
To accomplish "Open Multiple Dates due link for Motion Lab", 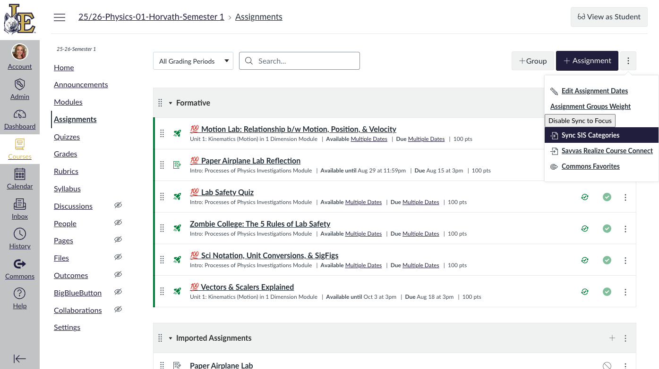I will point(426,139).
